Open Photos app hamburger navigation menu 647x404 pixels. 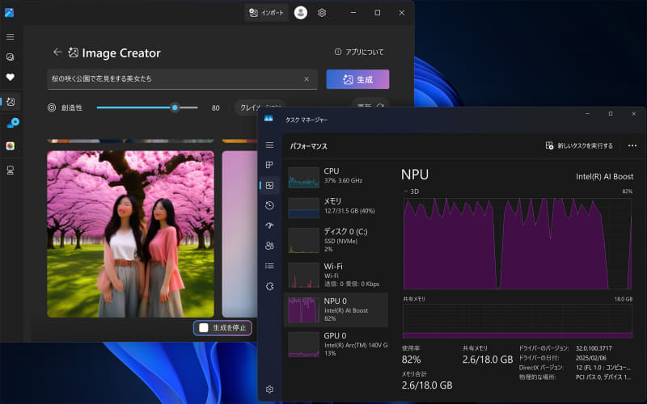(x=11, y=37)
